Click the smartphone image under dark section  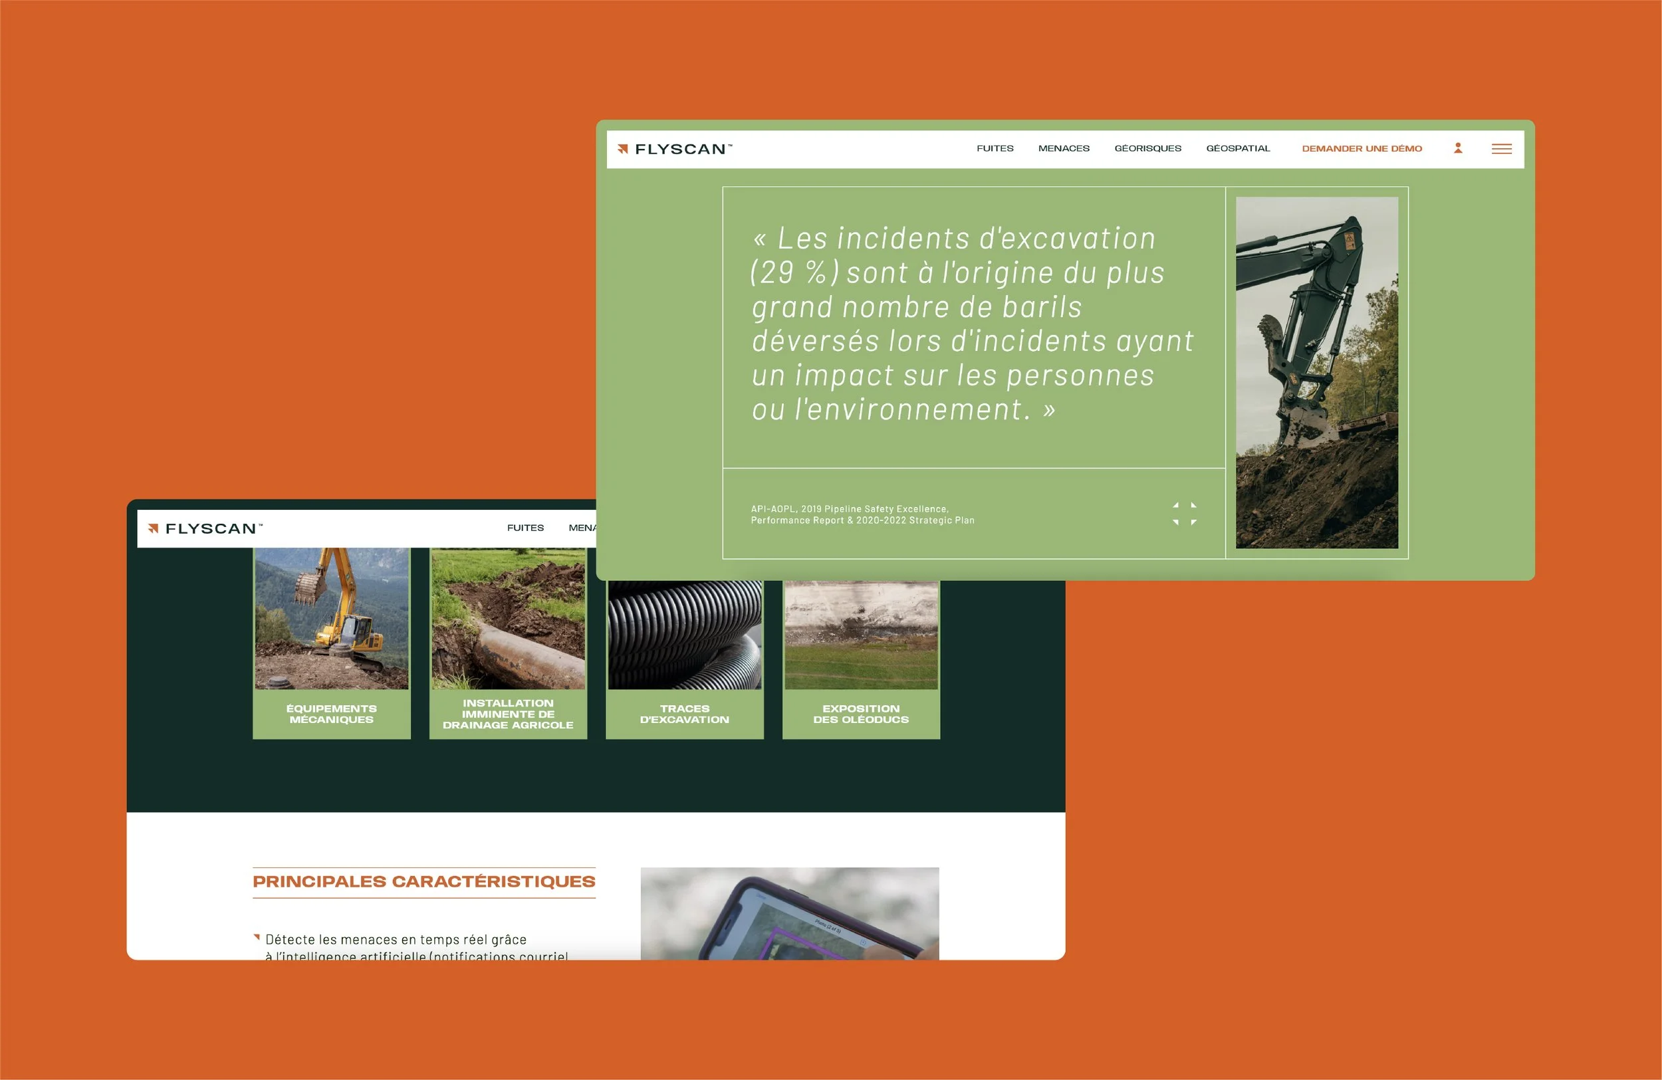pos(789,913)
